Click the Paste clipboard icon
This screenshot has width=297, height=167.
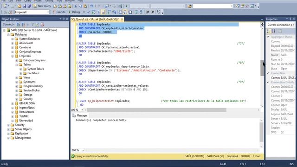(85, 6)
